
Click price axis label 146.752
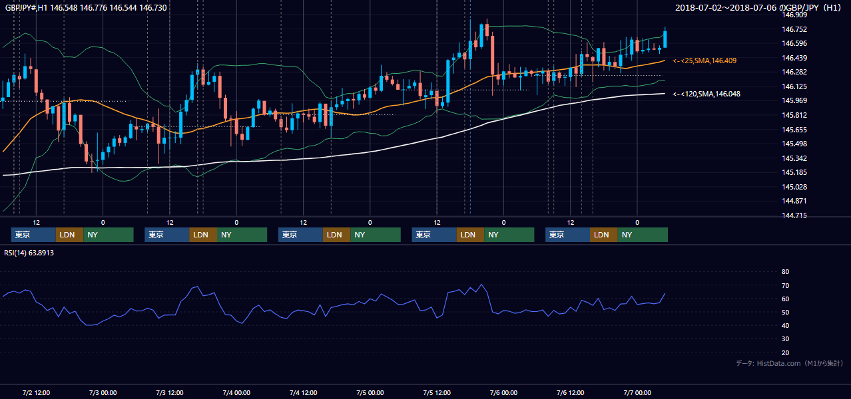point(795,29)
